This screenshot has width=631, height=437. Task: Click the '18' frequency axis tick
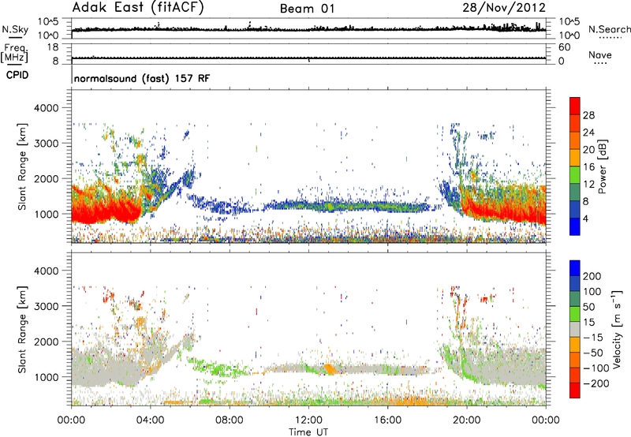(x=53, y=47)
